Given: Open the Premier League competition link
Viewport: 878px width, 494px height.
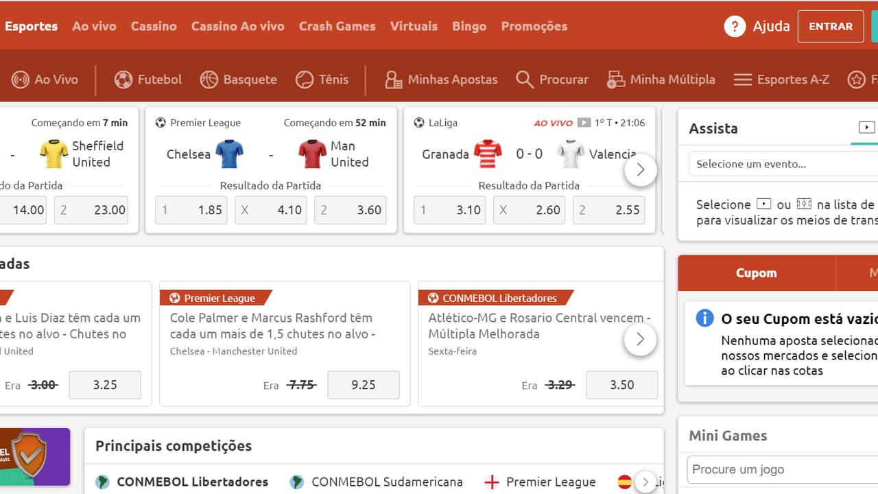Looking at the screenshot, I should 551,482.
